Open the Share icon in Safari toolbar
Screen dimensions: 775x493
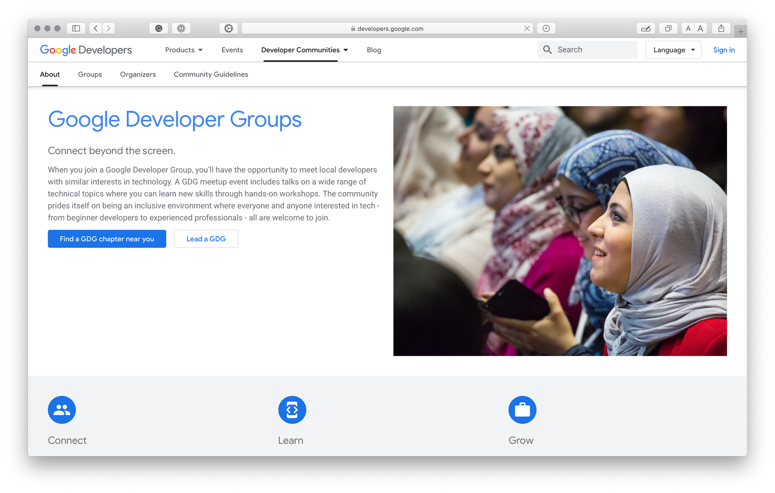click(x=721, y=28)
